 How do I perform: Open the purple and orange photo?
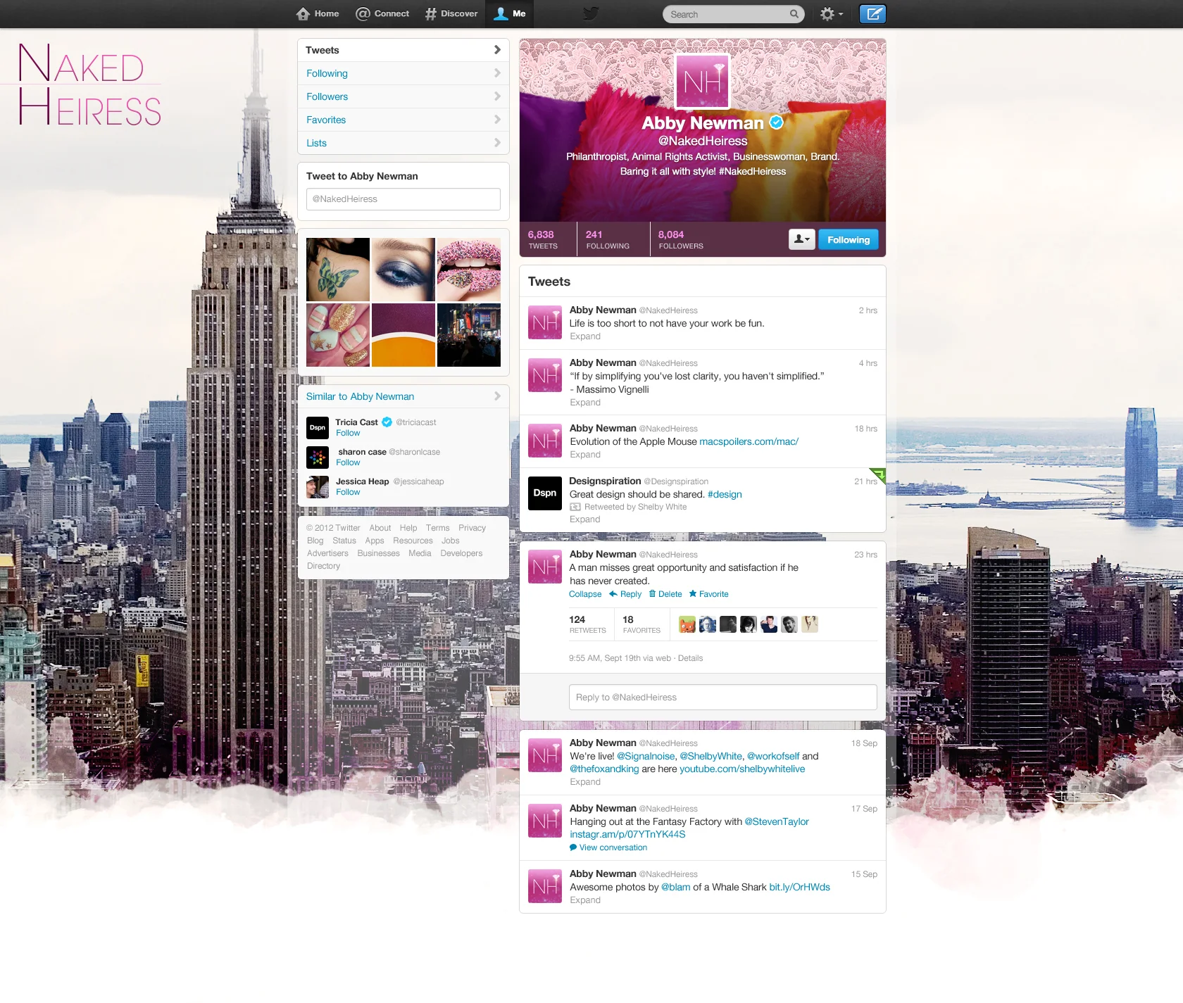[x=403, y=335]
